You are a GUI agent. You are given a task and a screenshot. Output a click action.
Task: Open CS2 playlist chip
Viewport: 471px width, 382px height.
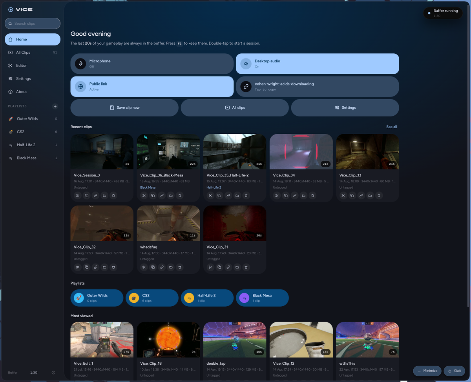(152, 298)
